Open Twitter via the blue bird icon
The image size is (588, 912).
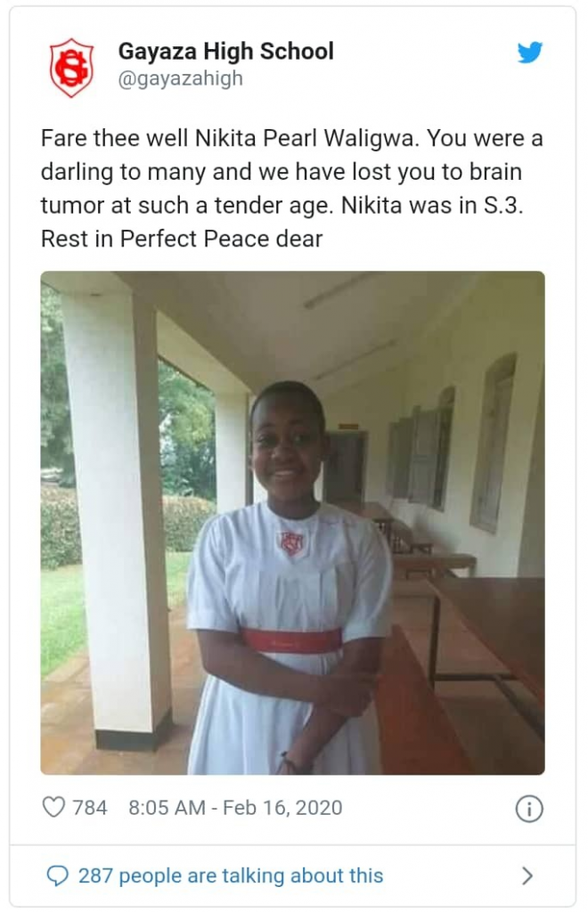530,53
